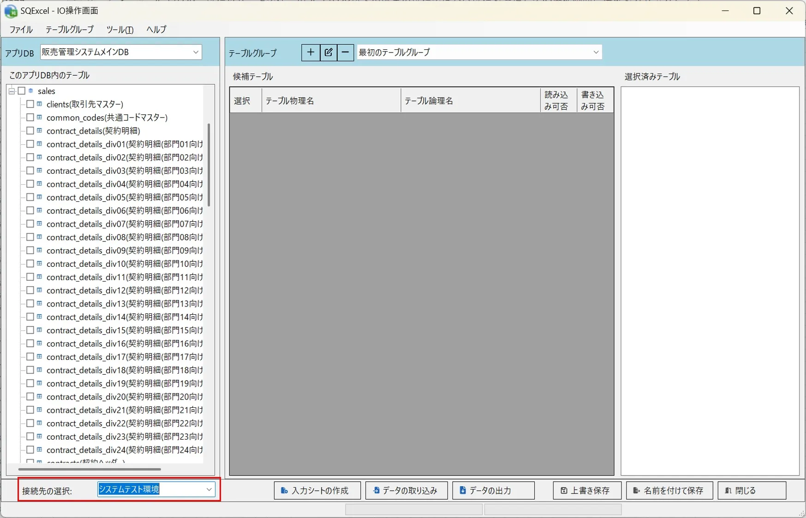Click the 名前を付けて保存 button
806x518 pixels.
click(669, 490)
